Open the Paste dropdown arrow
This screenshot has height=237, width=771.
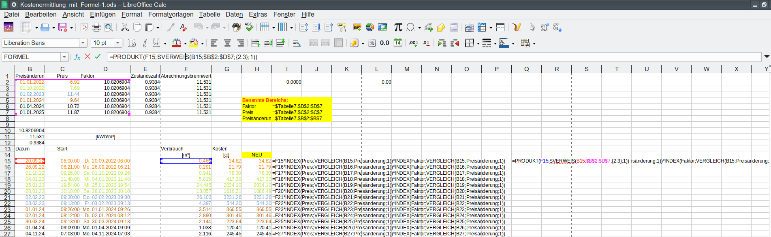158,28
